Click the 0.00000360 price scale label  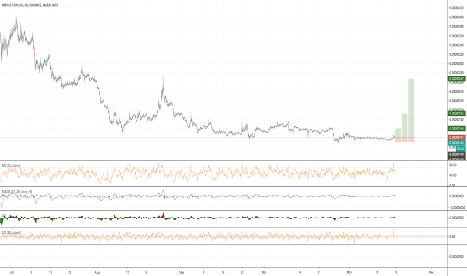point(456,36)
